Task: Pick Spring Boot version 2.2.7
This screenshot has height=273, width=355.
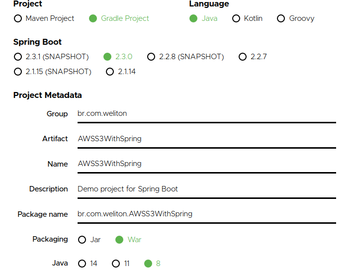Action: [x=243, y=57]
